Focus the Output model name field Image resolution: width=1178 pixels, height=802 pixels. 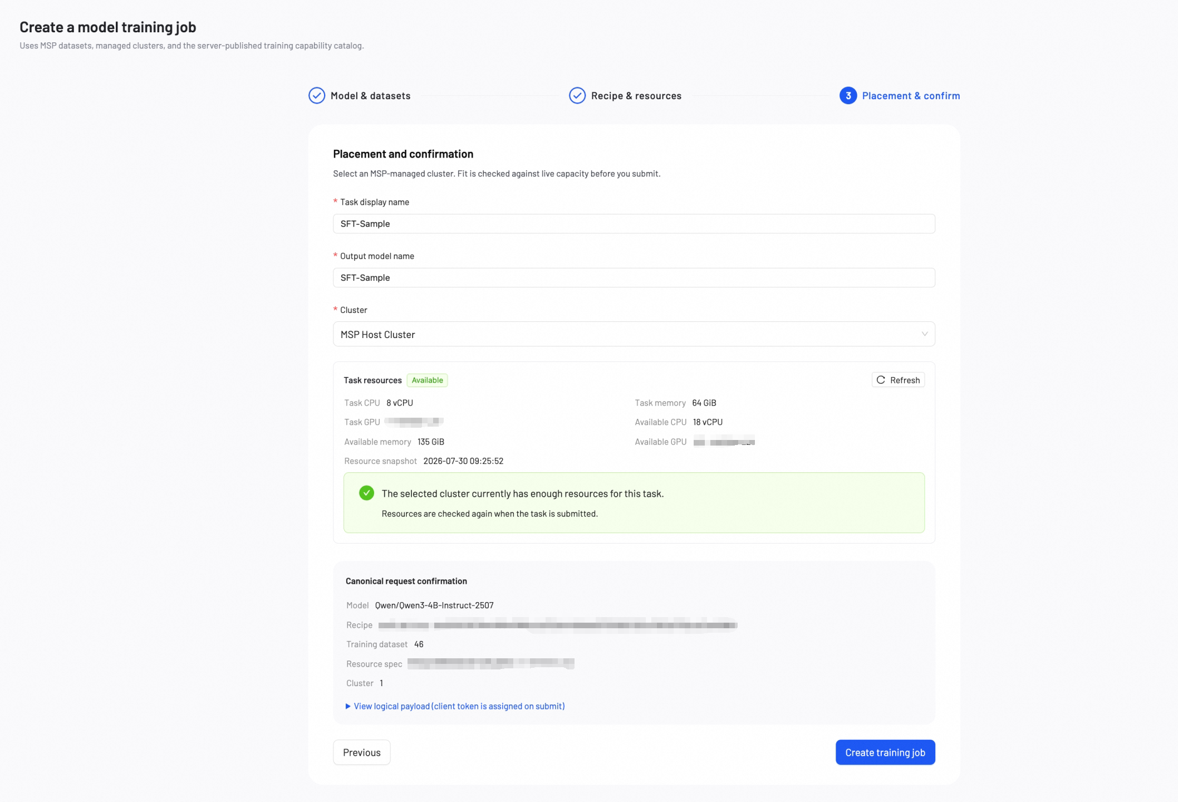pos(634,278)
